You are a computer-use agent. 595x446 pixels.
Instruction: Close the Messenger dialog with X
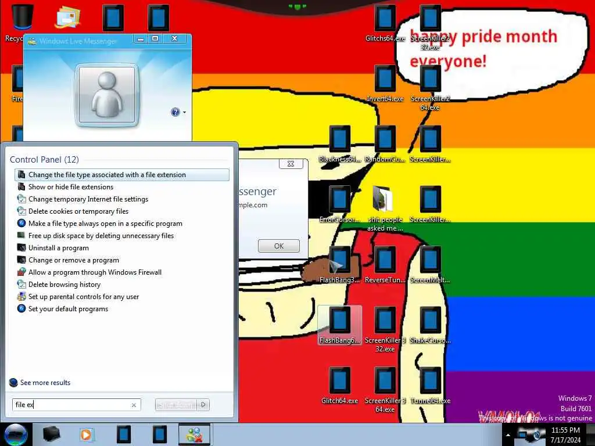pyautogui.click(x=291, y=163)
